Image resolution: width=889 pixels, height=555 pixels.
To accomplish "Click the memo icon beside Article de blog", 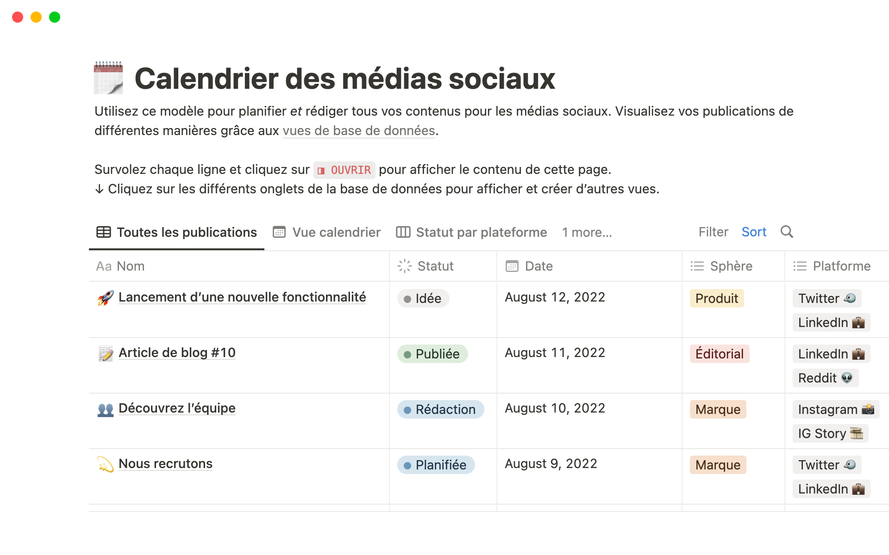I will [106, 353].
